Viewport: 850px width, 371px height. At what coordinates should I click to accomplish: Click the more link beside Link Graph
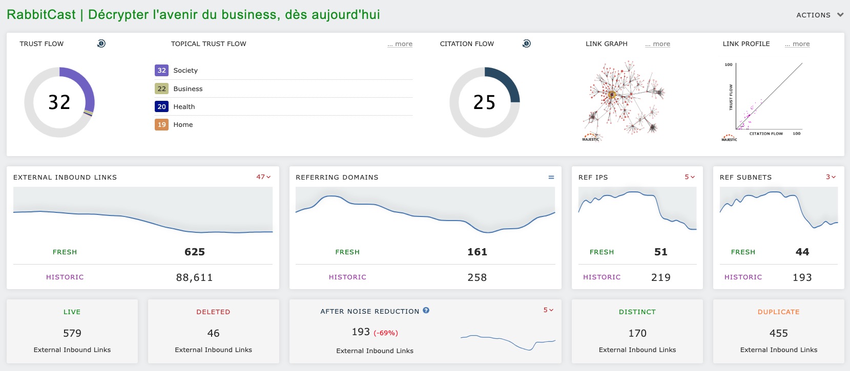point(657,44)
